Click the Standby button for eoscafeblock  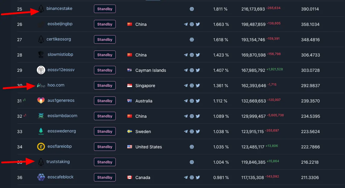pyautogui.click(x=105, y=177)
